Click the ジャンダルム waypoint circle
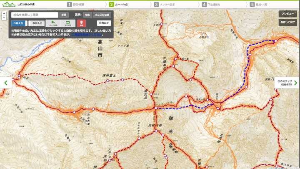 click(x=139, y=138)
